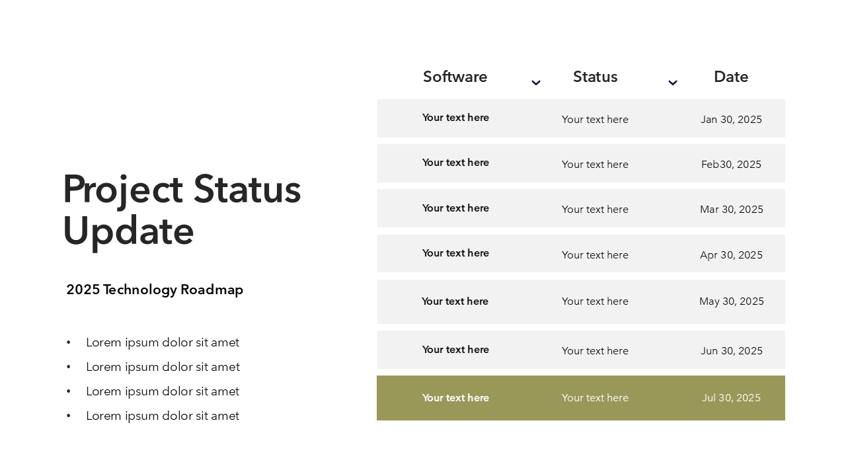Expand the dropdown arrow beside the Status header
Viewport: 846px width, 476px height.
coord(673,83)
